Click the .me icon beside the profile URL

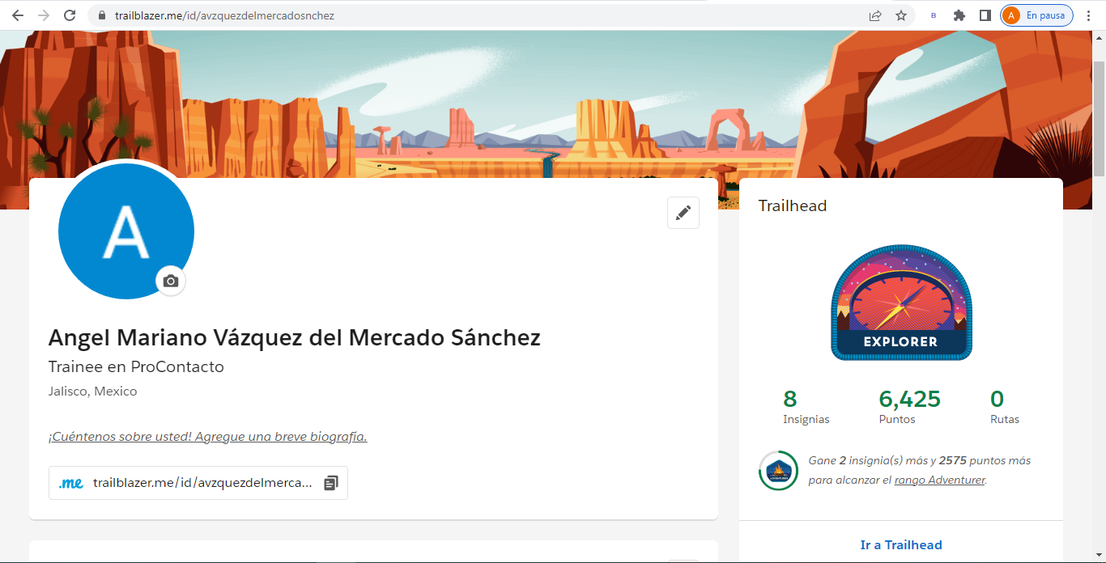coord(71,482)
